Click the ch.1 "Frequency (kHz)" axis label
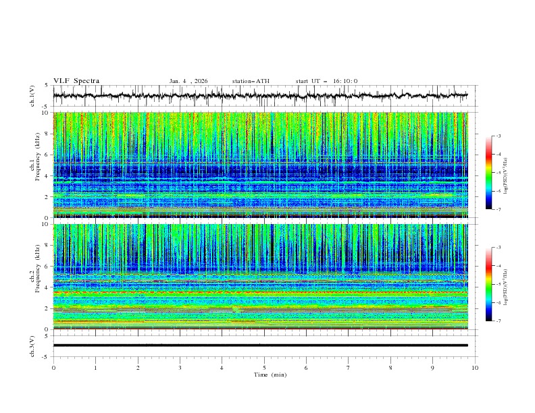 [38, 157]
